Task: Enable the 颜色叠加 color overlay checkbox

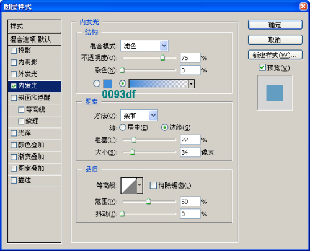Action: coord(14,145)
